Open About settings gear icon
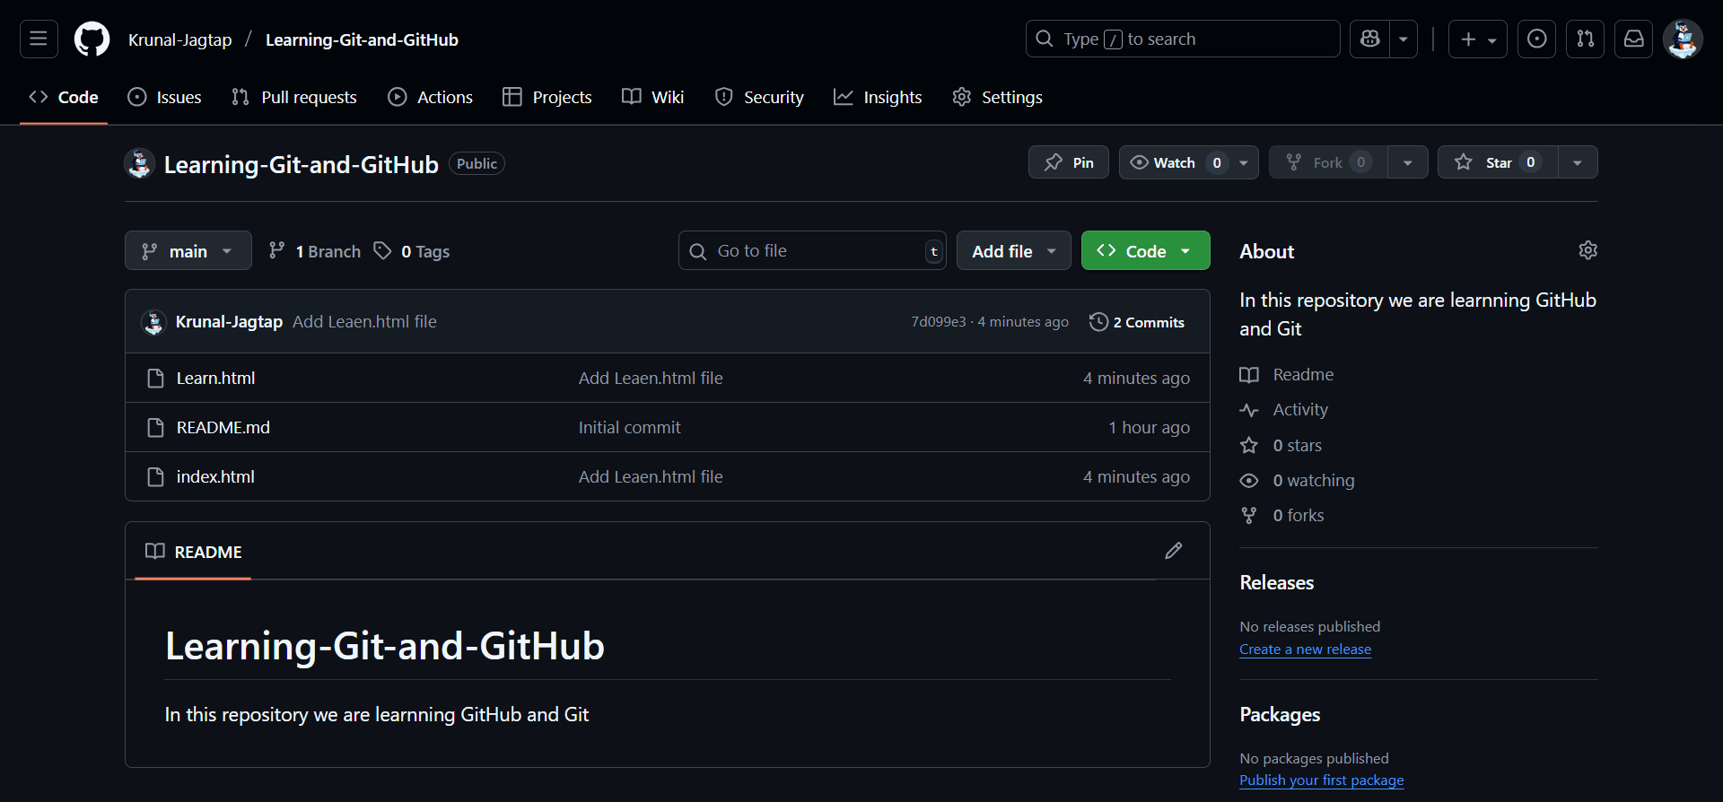The image size is (1723, 802). pos(1587,250)
